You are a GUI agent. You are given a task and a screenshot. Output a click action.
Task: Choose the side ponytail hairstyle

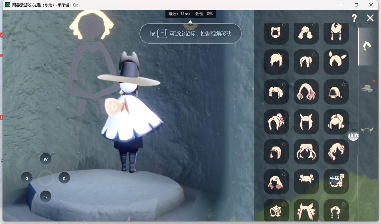pyautogui.click(x=306, y=62)
